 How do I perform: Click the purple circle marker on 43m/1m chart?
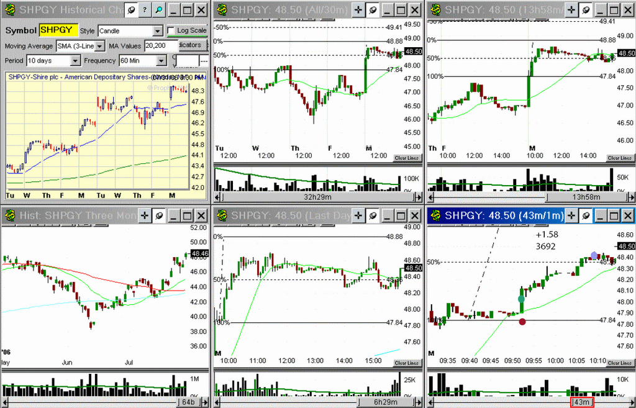point(594,255)
